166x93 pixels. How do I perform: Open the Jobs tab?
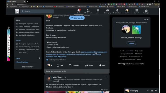click(98, 11)
